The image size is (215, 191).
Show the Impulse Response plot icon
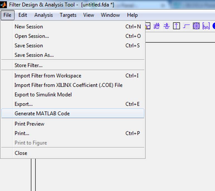pos(176,26)
